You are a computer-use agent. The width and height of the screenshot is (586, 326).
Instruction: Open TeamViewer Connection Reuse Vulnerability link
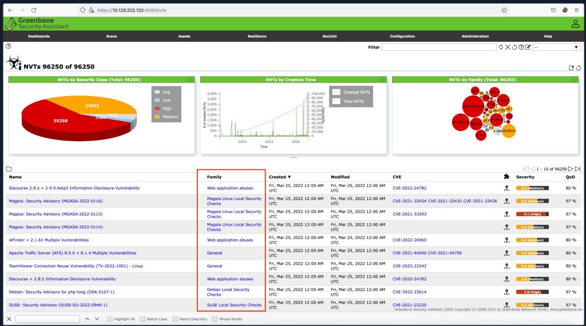tap(76, 266)
